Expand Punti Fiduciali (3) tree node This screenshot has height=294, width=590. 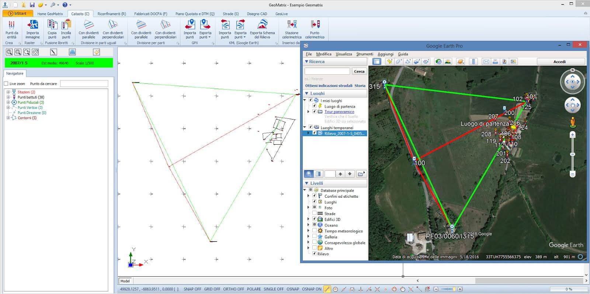point(8,102)
